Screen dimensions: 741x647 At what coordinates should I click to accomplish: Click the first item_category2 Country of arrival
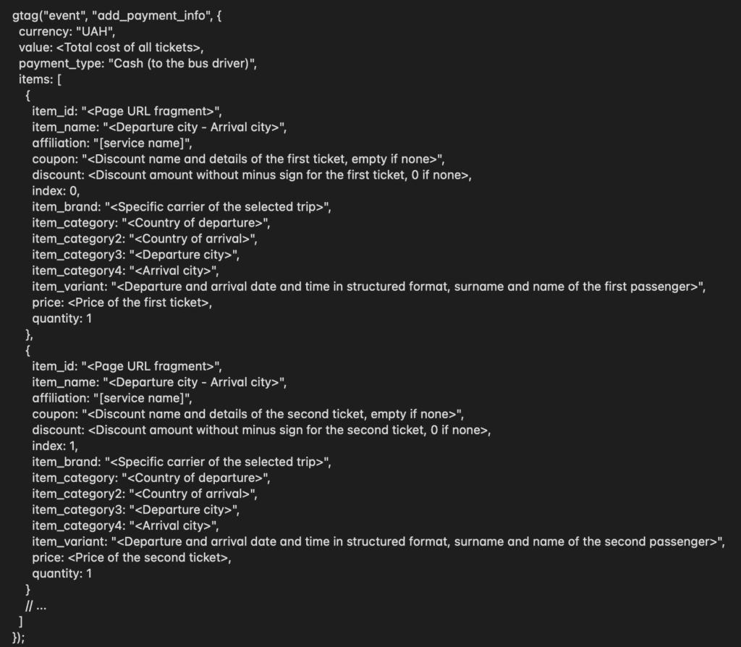click(193, 239)
